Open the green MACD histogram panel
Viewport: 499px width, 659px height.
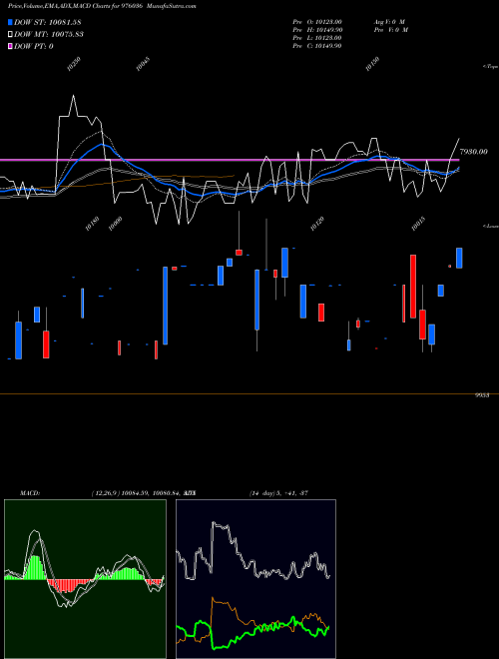pos(85,579)
